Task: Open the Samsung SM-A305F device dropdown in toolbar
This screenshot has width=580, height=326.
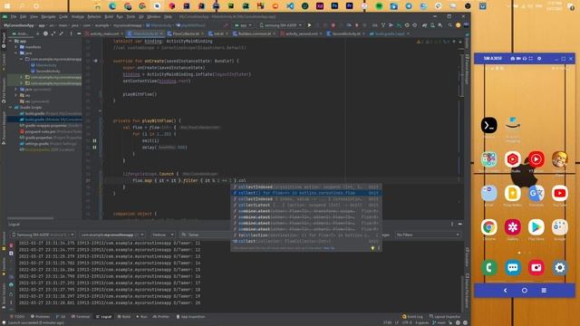Action: coord(281,25)
